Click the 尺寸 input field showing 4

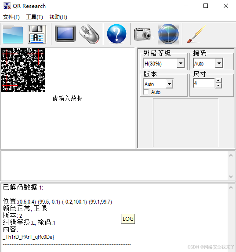point(204,83)
